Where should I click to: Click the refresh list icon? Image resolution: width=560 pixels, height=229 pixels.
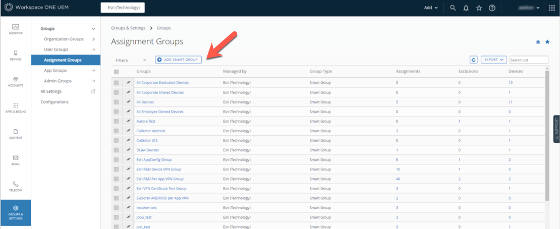click(473, 60)
